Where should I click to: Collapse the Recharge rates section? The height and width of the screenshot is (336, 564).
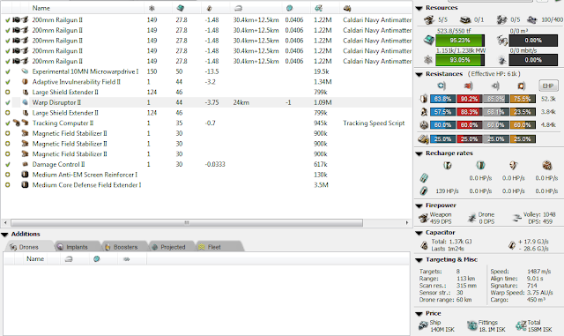419,153
